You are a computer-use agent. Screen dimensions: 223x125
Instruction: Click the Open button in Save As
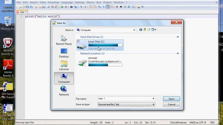pyautogui.click(x=171, y=99)
